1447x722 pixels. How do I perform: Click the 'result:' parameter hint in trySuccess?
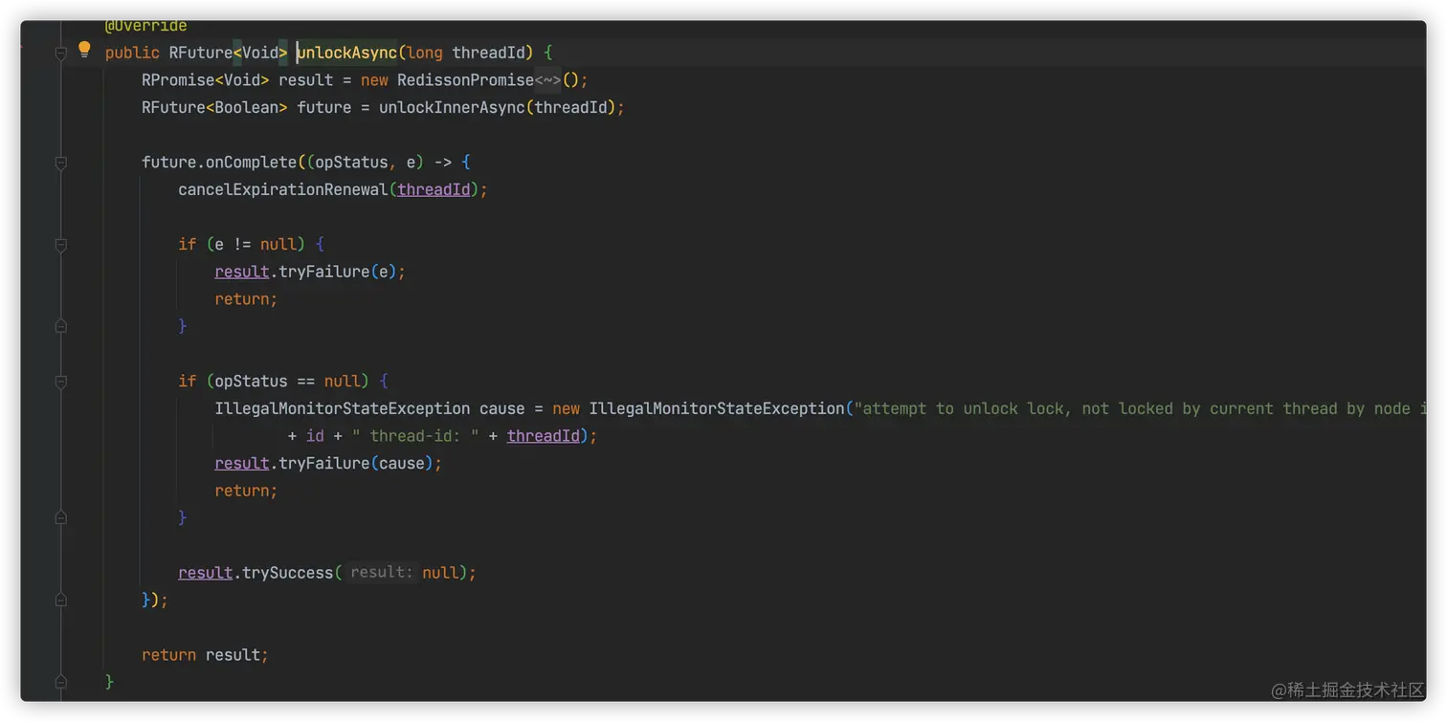pyautogui.click(x=381, y=572)
